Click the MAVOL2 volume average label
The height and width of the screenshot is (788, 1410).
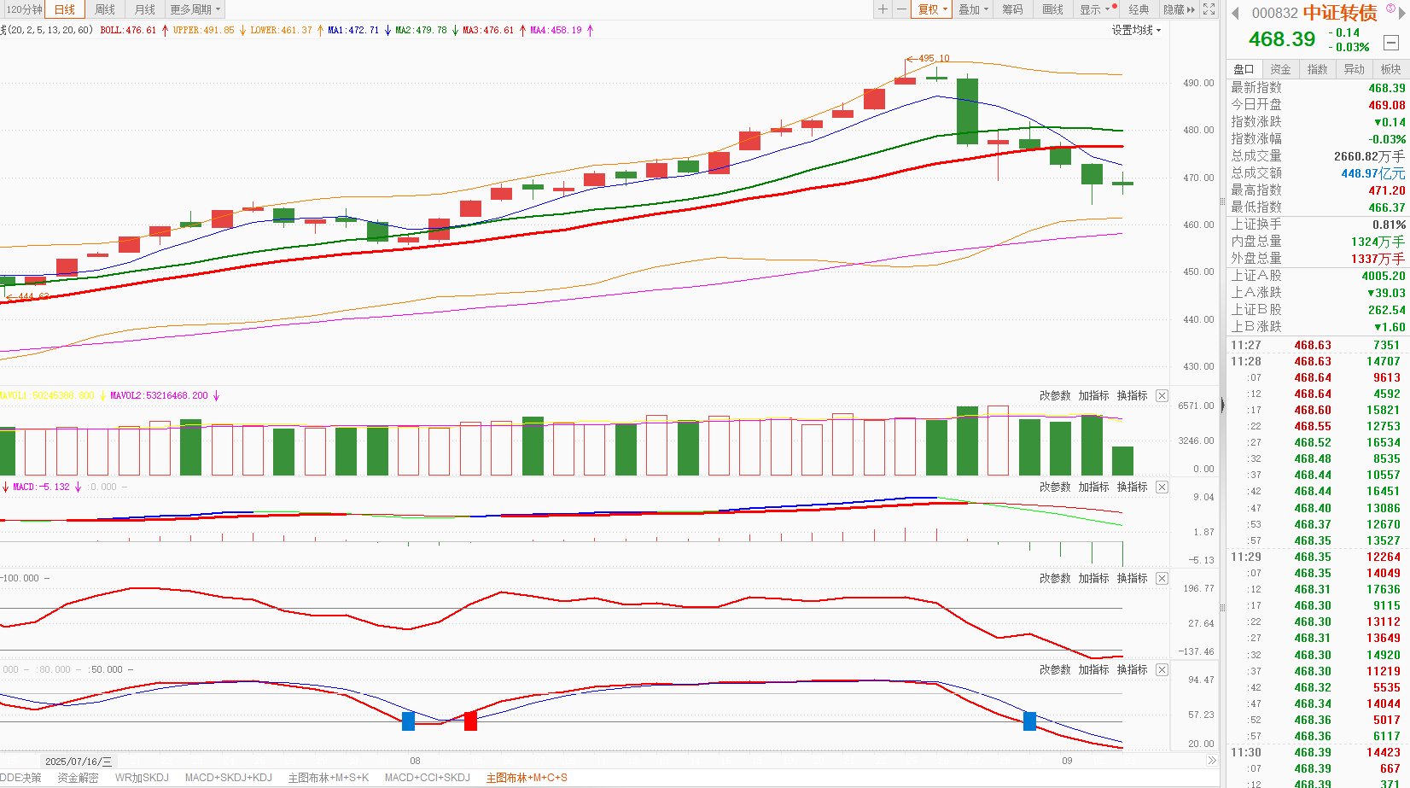[159, 395]
